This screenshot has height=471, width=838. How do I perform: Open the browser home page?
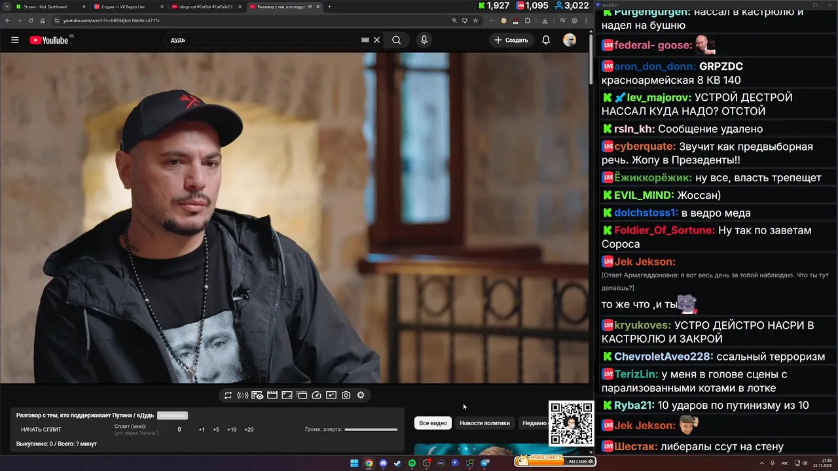[x=43, y=20]
